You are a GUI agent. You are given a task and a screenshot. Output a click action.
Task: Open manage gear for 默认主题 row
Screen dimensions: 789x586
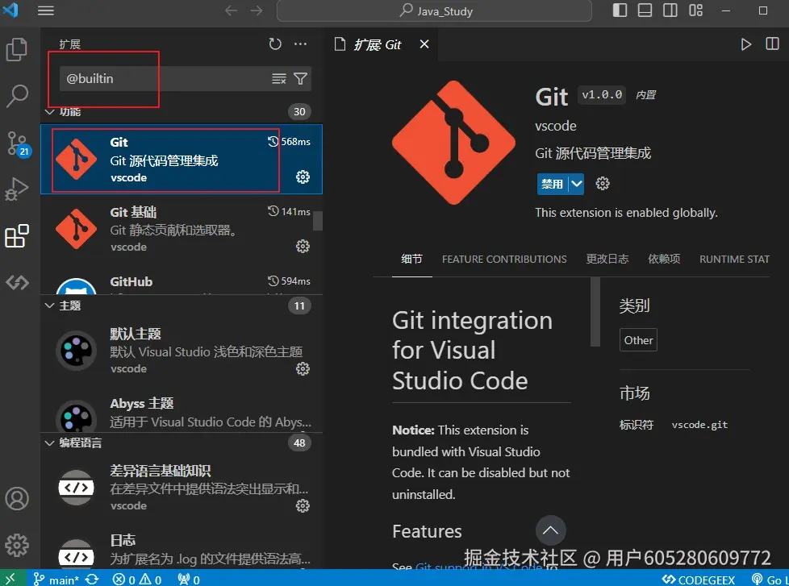(303, 369)
